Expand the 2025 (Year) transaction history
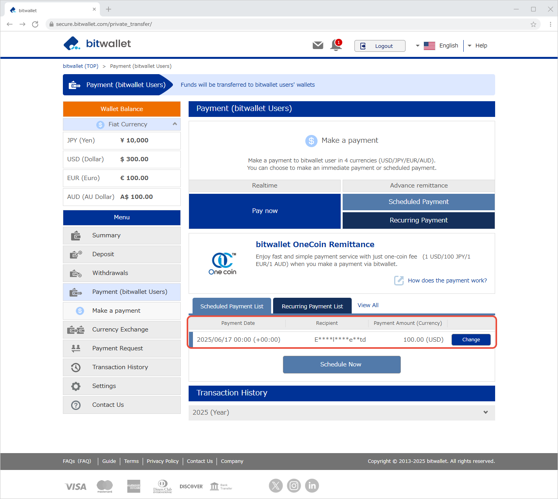Viewport: 558px width, 499px height. [342, 412]
